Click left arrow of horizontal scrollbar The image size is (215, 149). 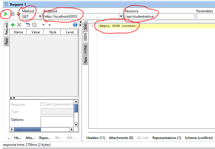point(12,129)
